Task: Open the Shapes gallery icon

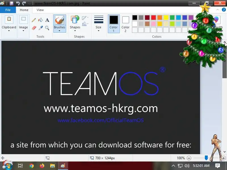Action: pos(75,20)
